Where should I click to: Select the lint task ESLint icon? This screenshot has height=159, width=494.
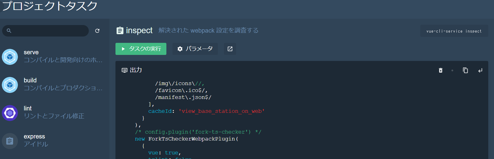click(10, 113)
